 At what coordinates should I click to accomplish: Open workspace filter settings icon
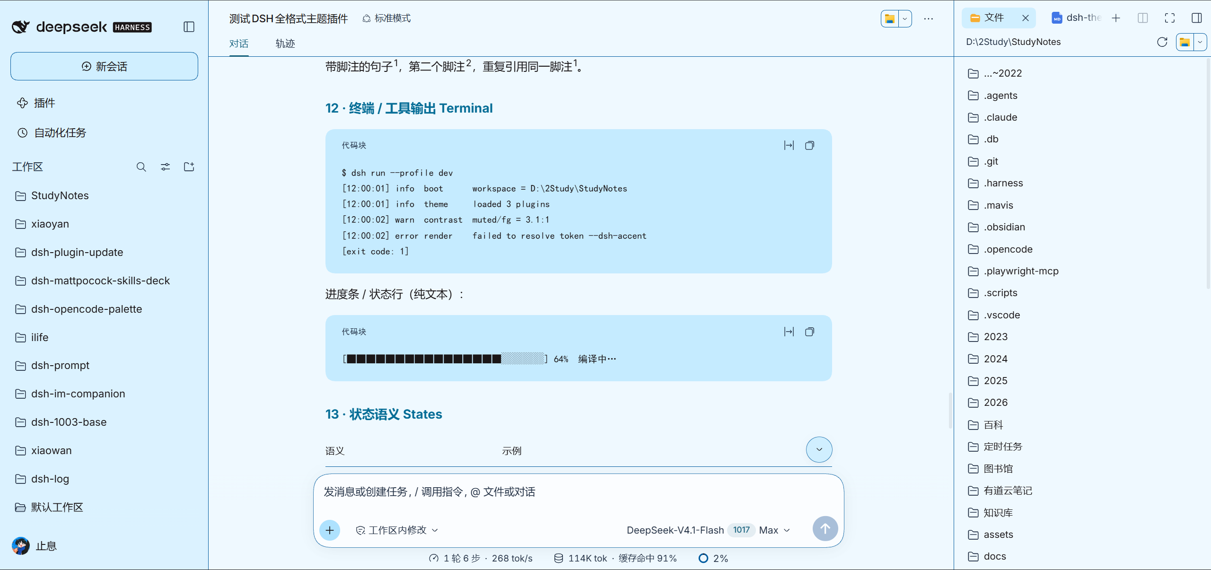click(165, 167)
